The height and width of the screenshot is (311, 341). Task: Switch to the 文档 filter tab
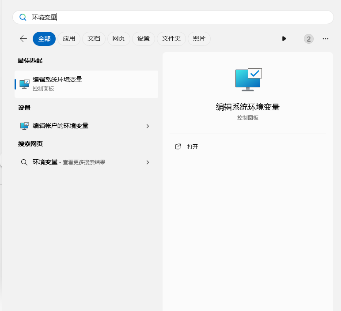94,39
